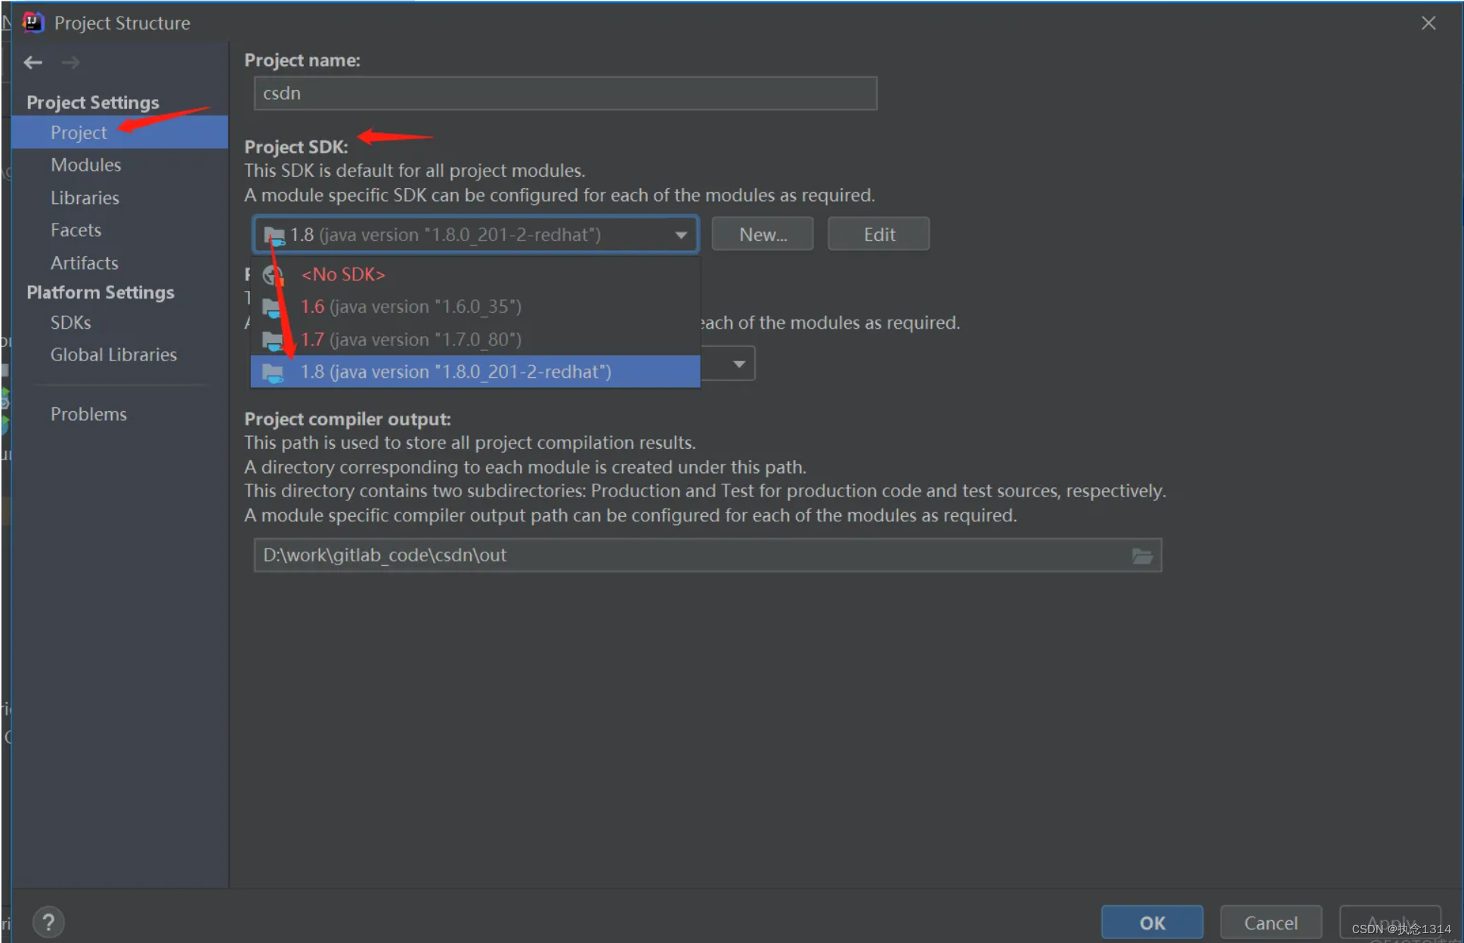Click the IntelliJ IDEA logo in the title bar

[32, 22]
